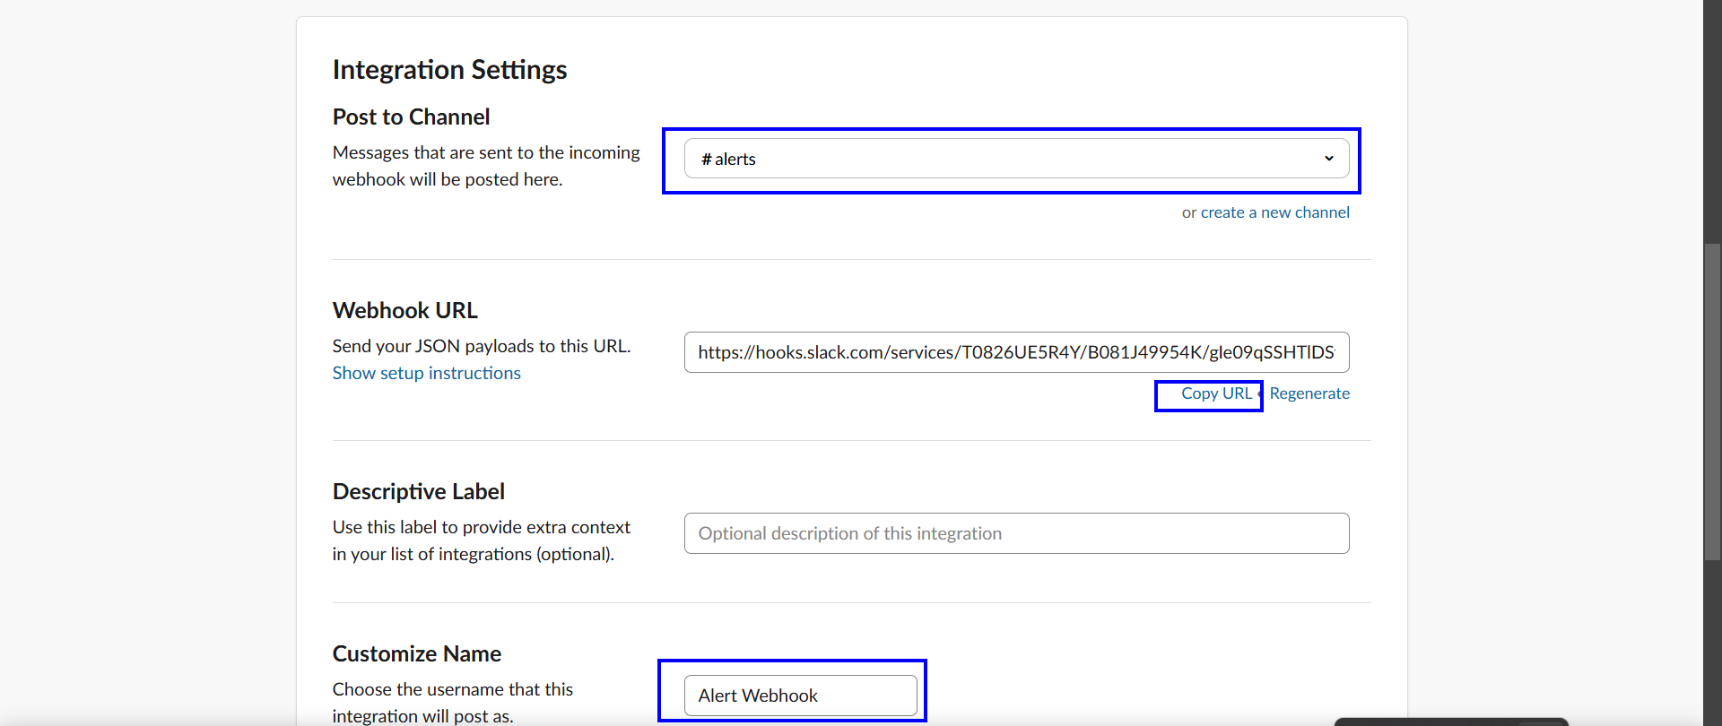
Task: Click the chevron arrow in #alerts selector
Action: [1328, 159]
